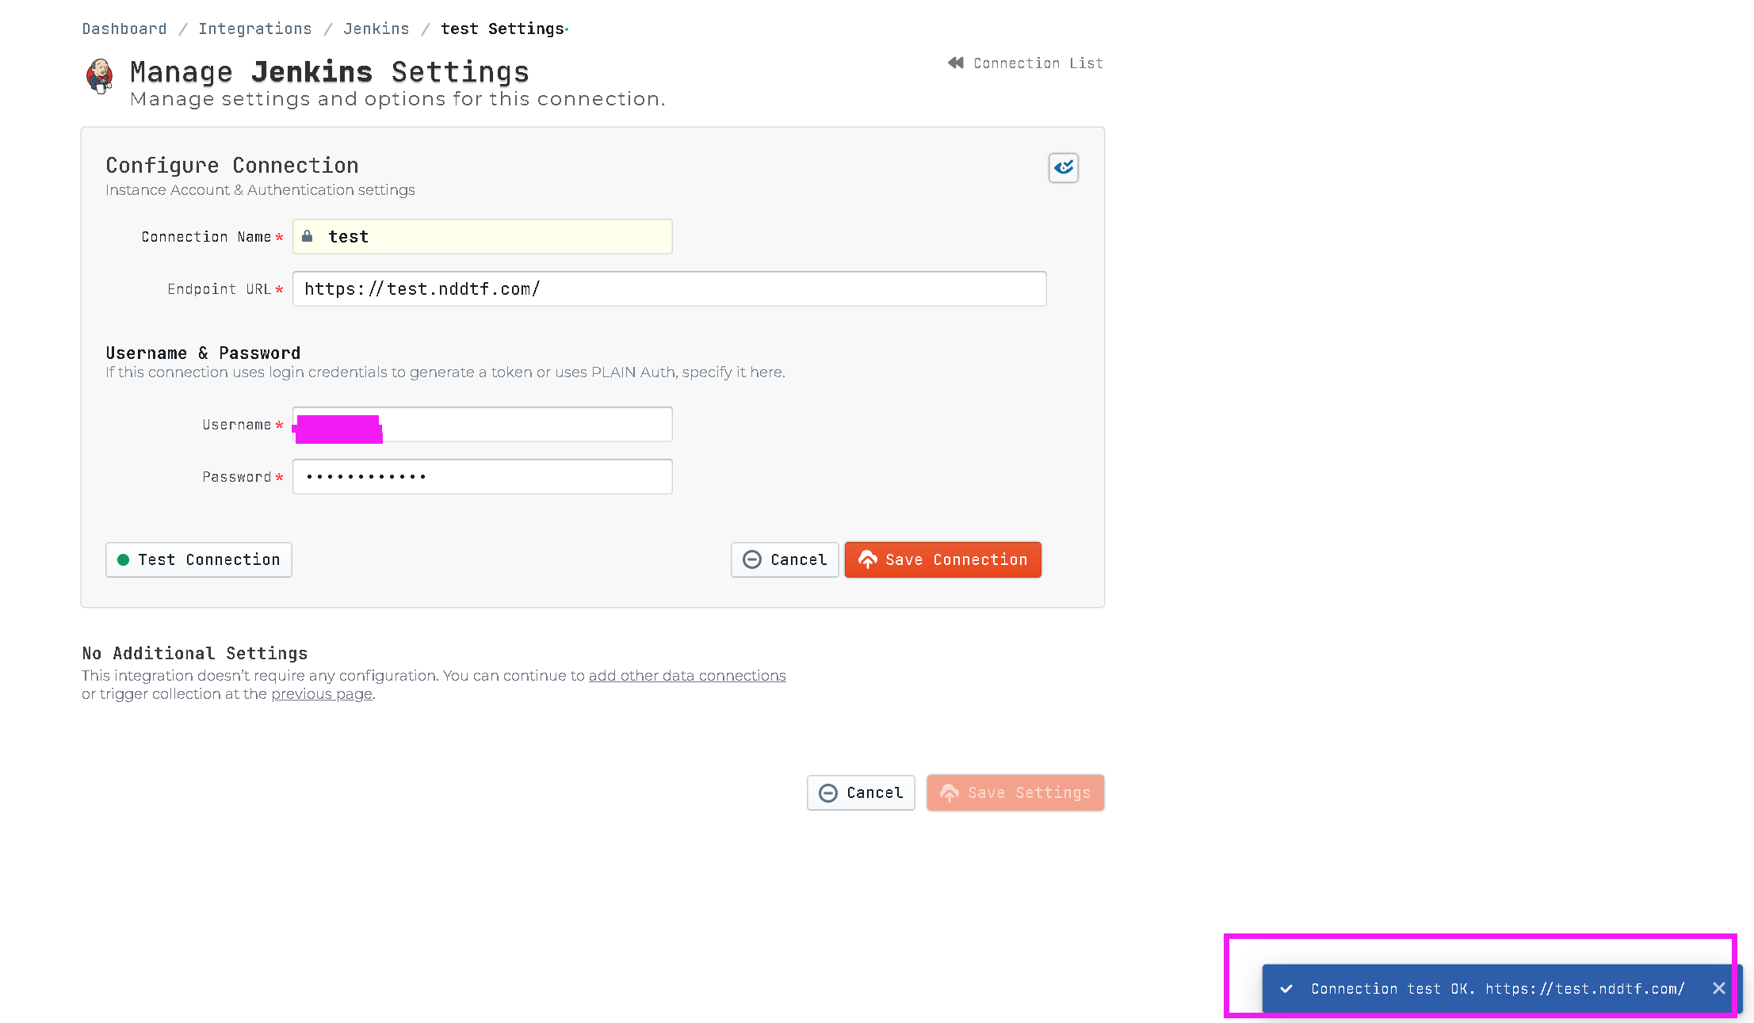The image size is (1754, 1023).
Task: Click the checkmark icon in toast notification
Action: (1286, 988)
